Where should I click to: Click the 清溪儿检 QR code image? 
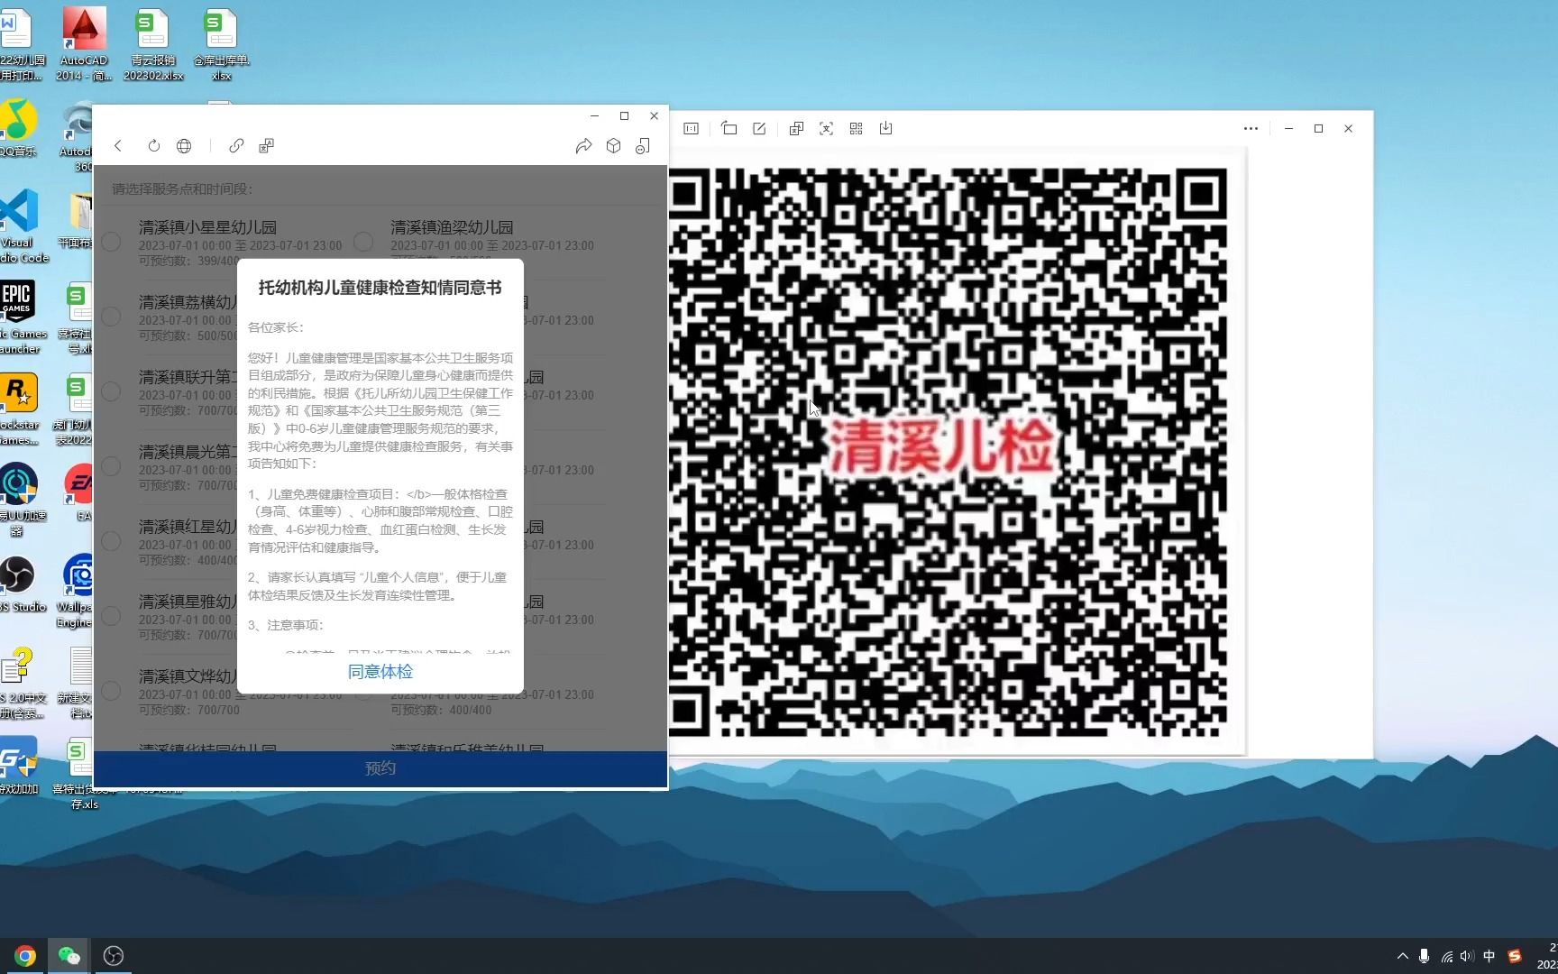[947, 451]
